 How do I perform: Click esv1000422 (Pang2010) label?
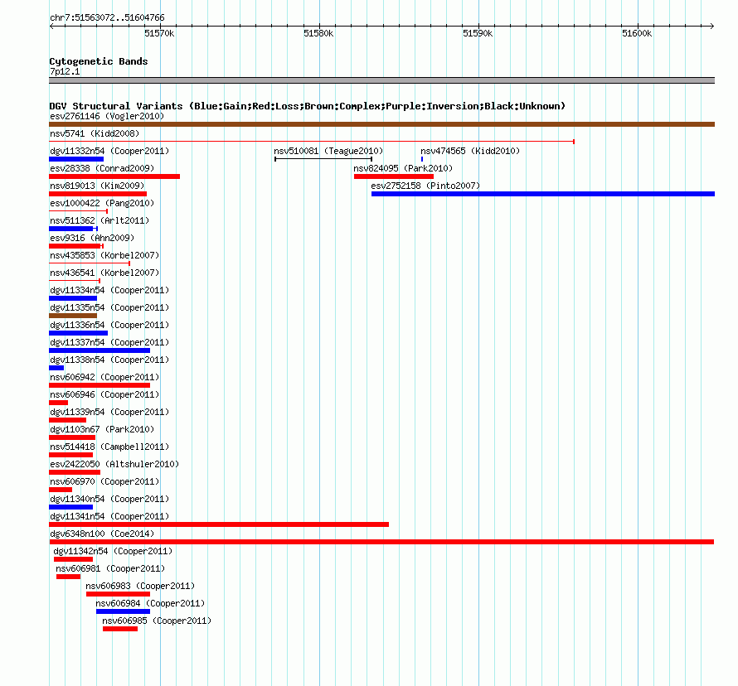click(x=102, y=203)
